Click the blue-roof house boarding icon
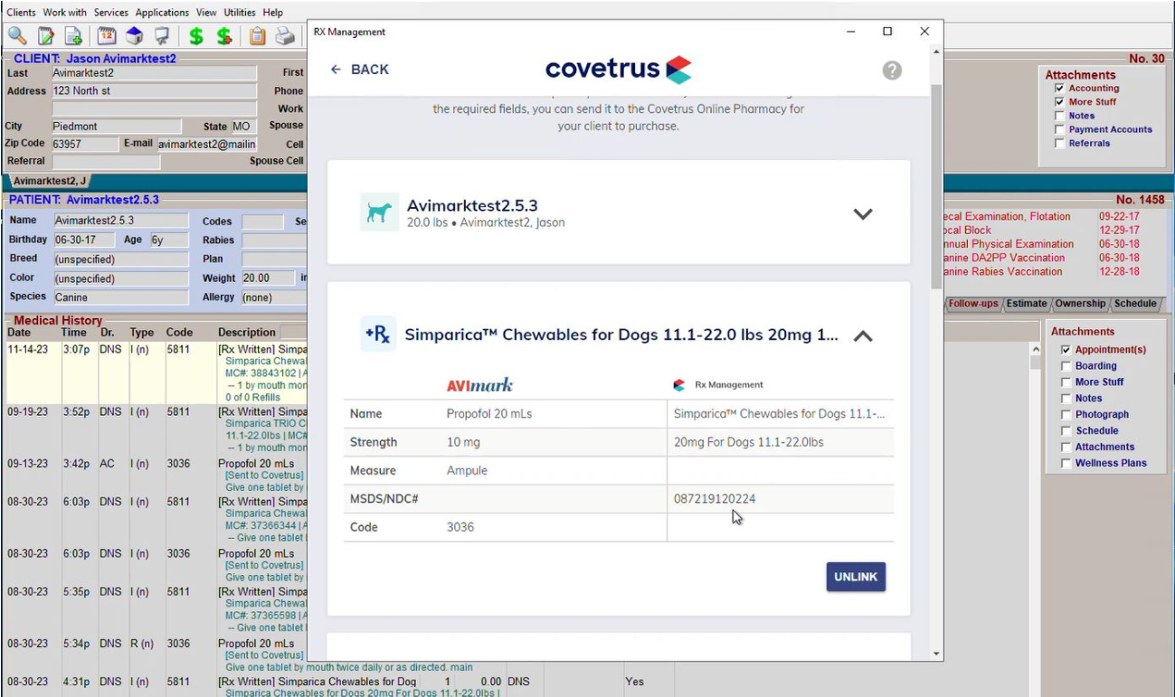 [134, 36]
